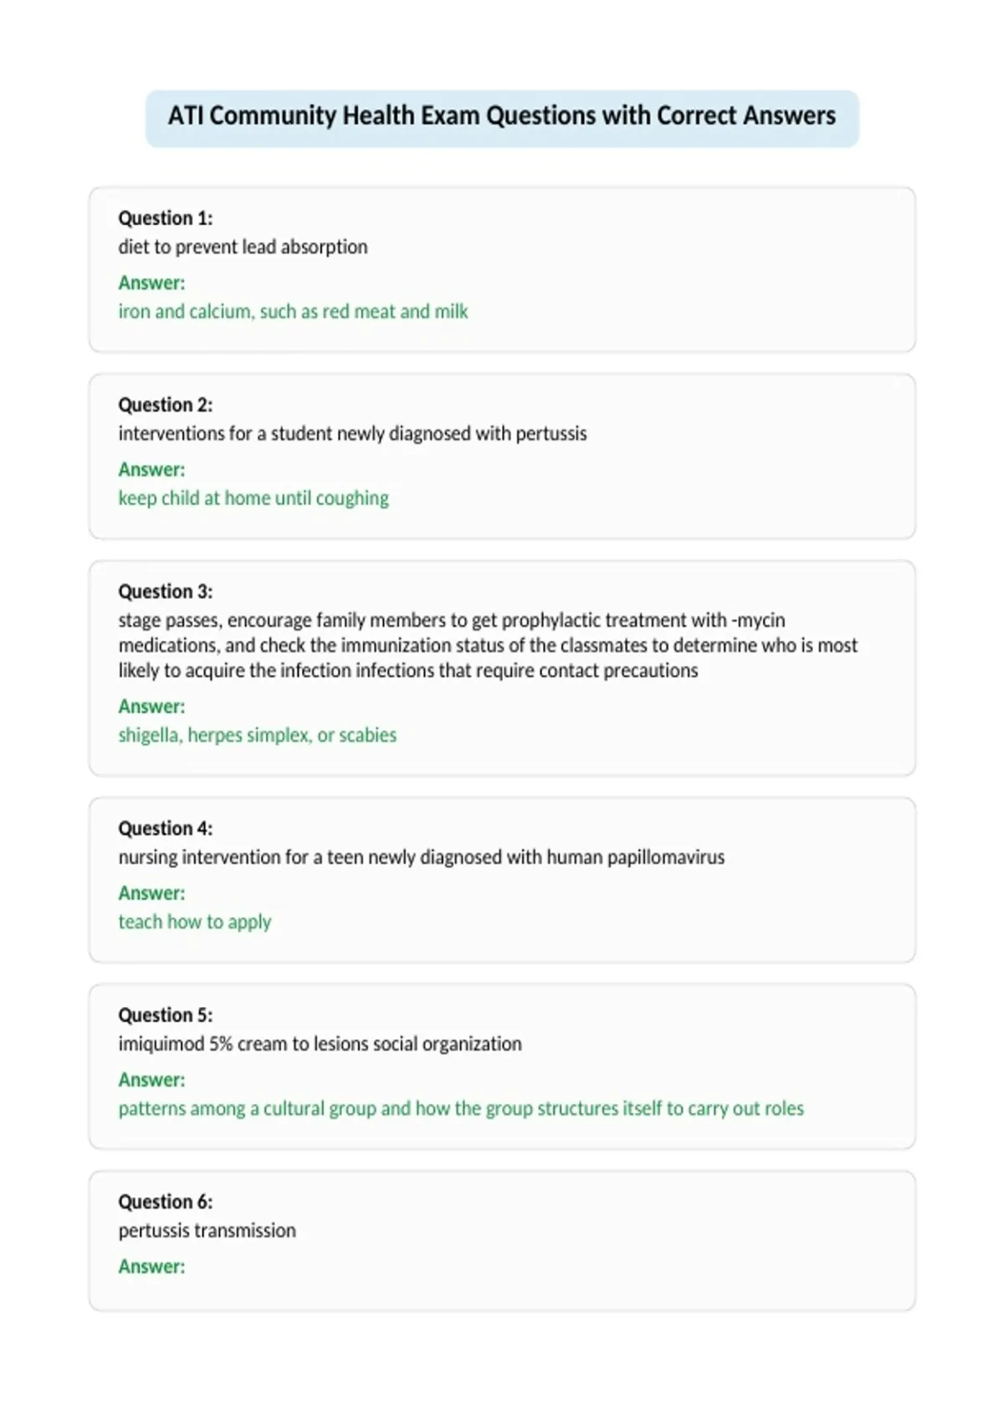Select the 'pertussis transmission' text
Viewport: 1004px width, 1422px height.
207,1230
